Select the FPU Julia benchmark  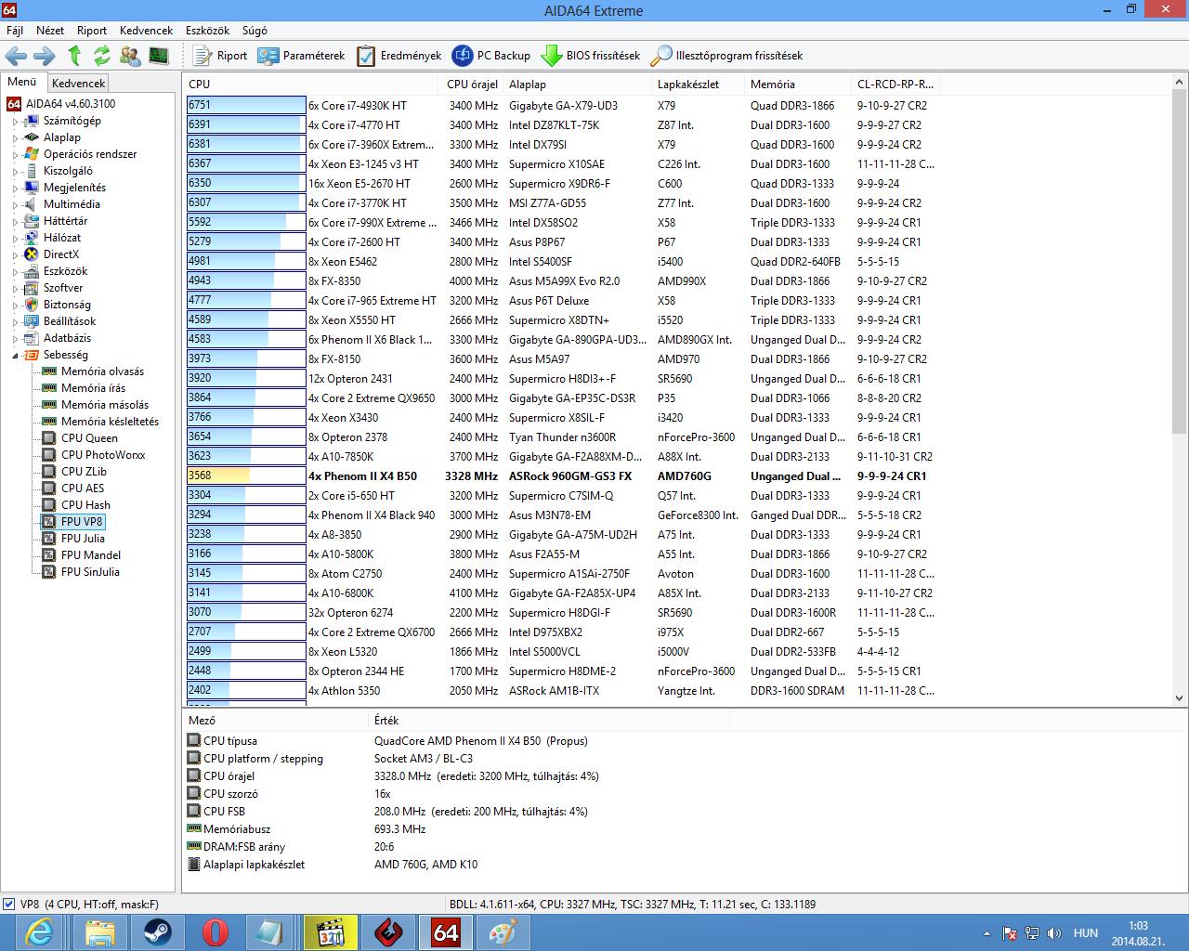[x=83, y=539]
